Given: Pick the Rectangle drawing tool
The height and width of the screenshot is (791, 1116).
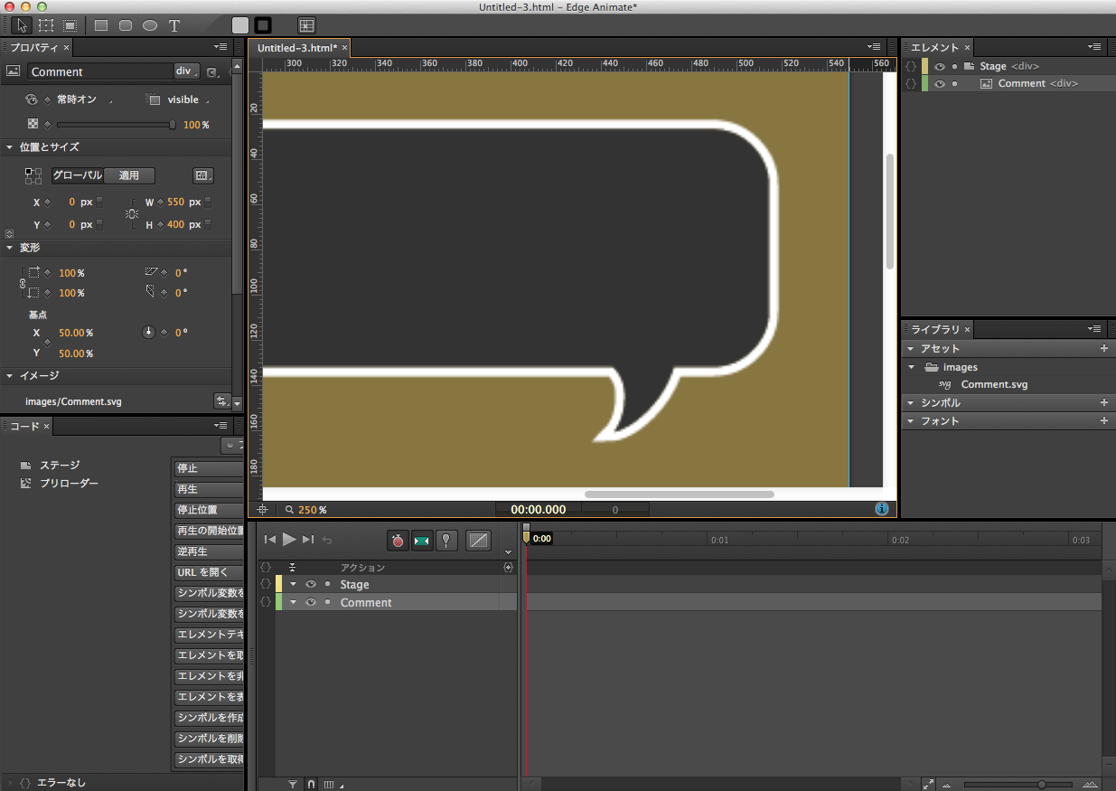Looking at the screenshot, I should [x=101, y=25].
